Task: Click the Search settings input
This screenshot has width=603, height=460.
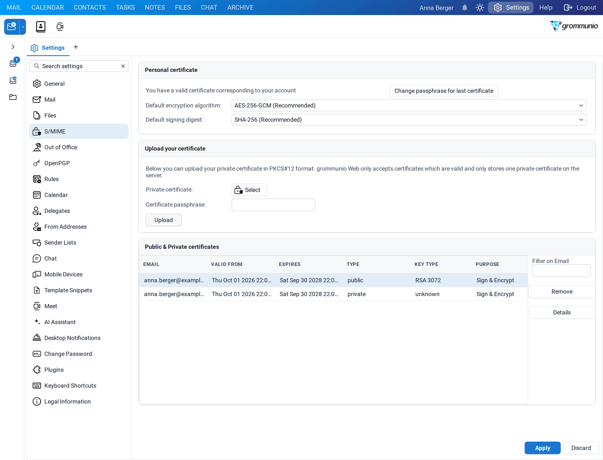Action: [x=79, y=66]
